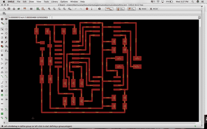Screen dimensions: 207x129
Task: Open zoom select tool dropdown
Action: point(70,9)
